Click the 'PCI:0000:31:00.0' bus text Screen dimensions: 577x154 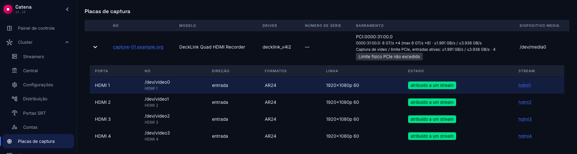pos(374,37)
